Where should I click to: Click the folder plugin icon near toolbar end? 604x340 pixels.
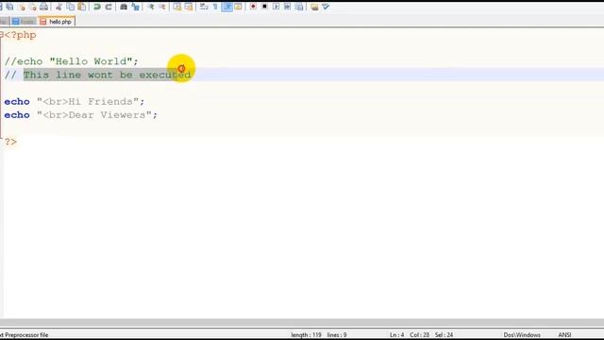(314, 7)
